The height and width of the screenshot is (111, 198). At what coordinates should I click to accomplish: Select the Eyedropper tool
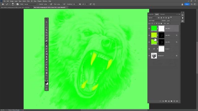point(46,38)
